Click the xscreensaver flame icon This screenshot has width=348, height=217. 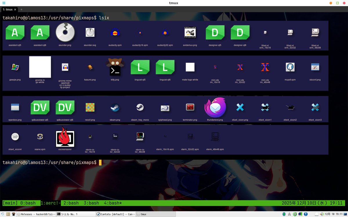pos(65,136)
